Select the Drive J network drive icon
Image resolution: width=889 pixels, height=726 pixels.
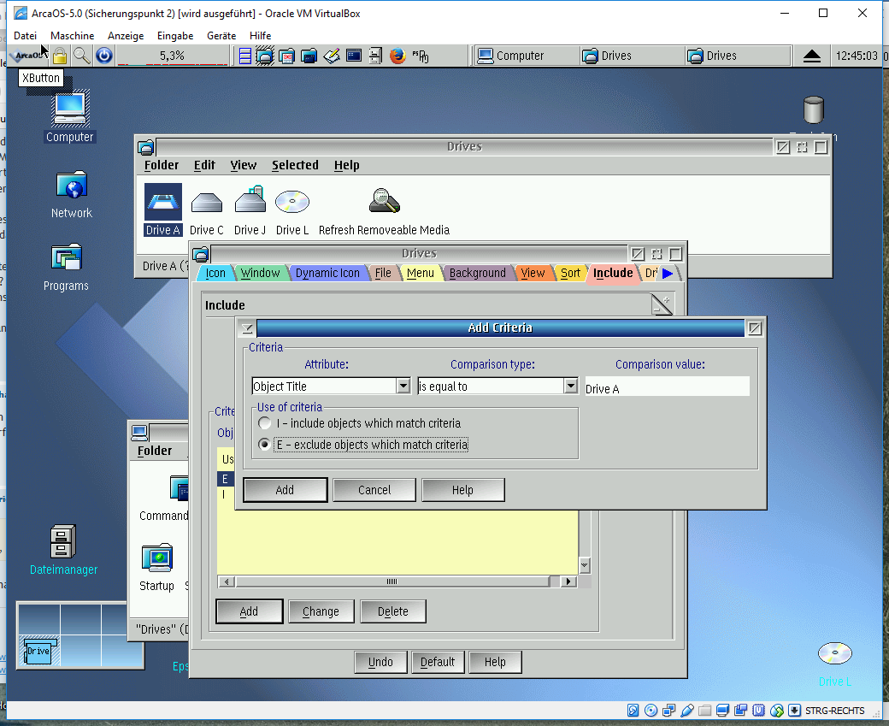point(250,199)
